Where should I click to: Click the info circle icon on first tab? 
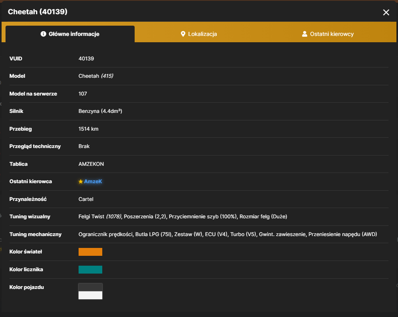coord(44,34)
